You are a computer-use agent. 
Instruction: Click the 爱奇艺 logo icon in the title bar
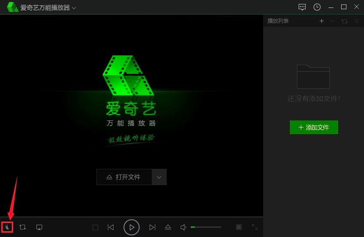pyautogui.click(x=13, y=7)
